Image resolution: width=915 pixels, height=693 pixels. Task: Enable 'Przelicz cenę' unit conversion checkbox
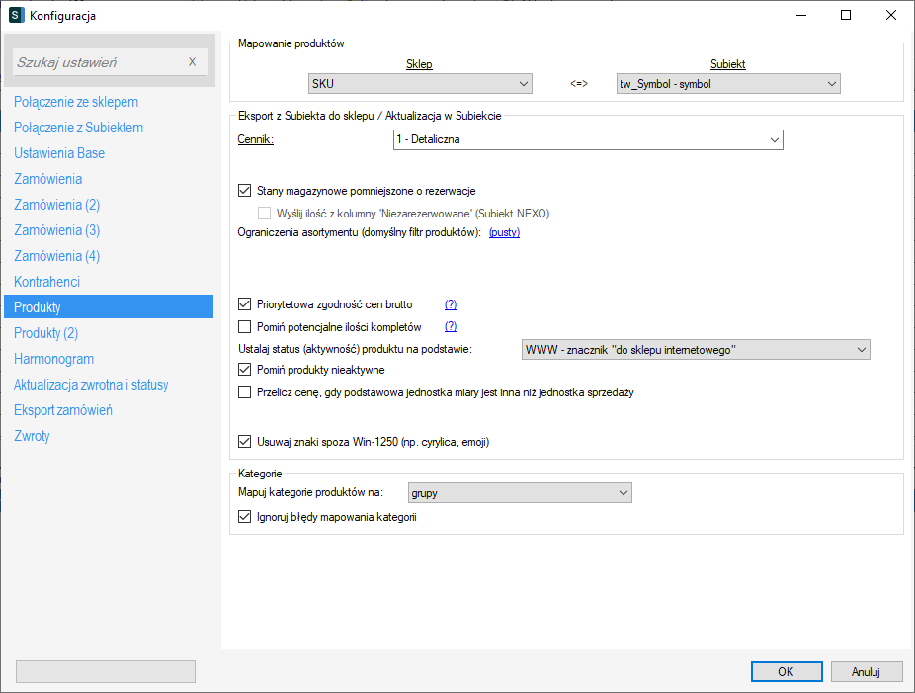point(245,392)
